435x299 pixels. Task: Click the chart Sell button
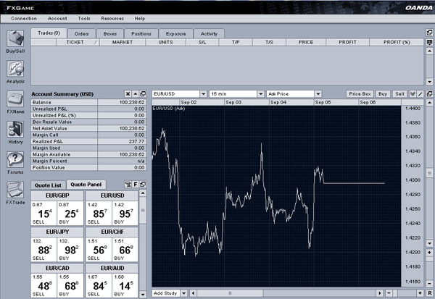pos(399,94)
